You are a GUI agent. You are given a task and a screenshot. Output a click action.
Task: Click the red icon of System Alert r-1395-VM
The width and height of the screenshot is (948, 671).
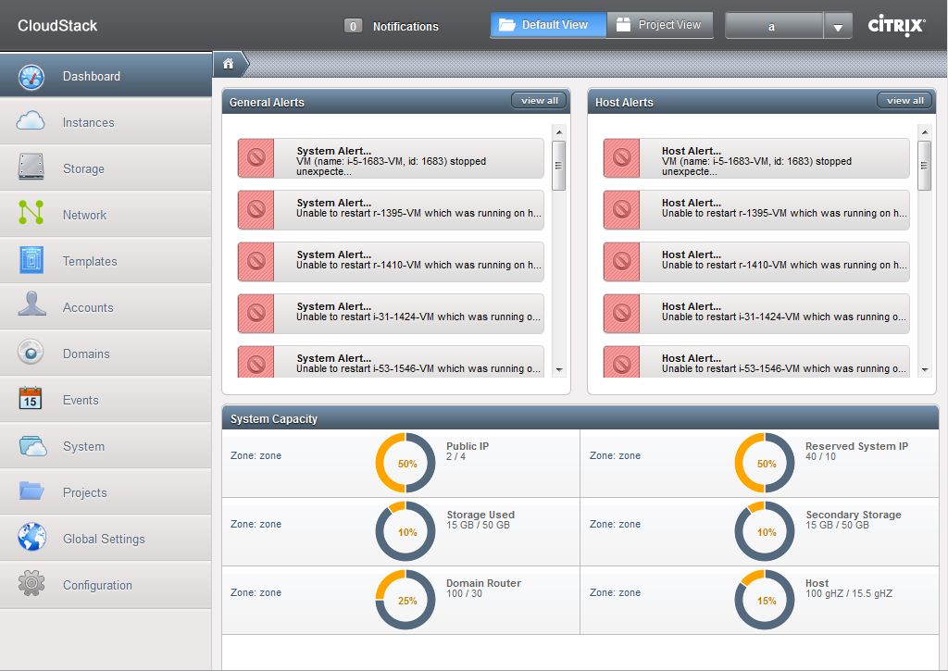(256, 210)
